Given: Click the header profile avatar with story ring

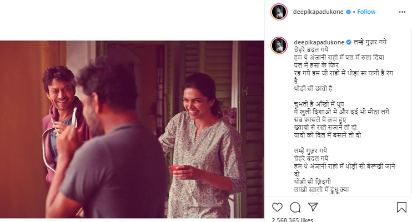Looking at the screenshot, I should pos(279,12).
